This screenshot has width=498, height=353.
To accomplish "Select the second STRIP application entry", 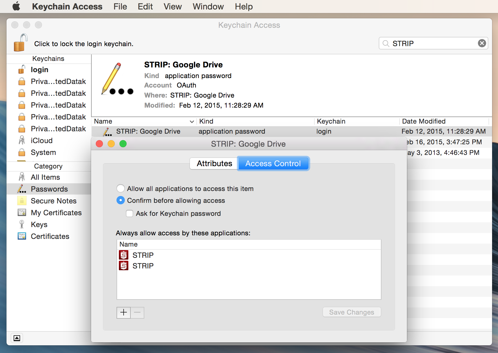I will 249,266.
